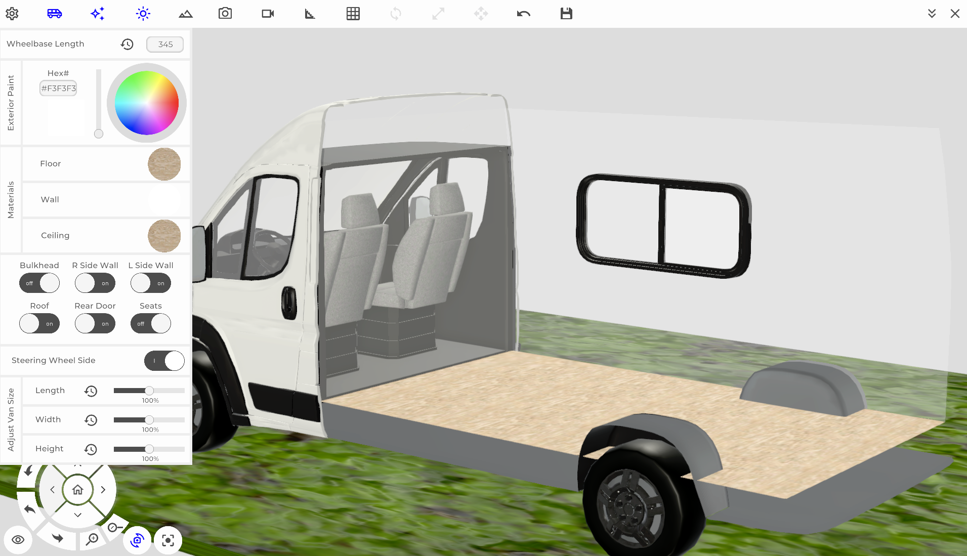Activate the measuring angle ruler tool
The width and height of the screenshot is (967, 556).
point(310,14)
